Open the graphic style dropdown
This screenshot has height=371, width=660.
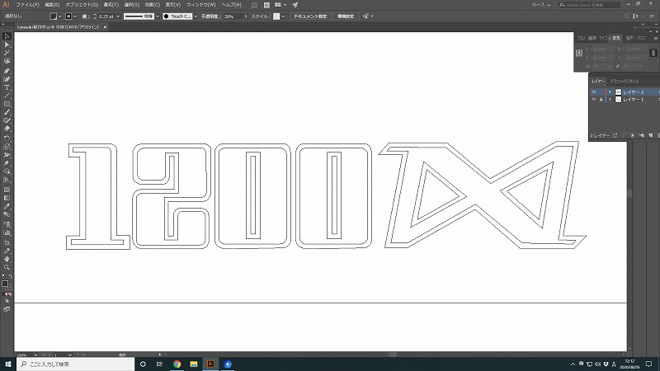[x=283, y=16]
